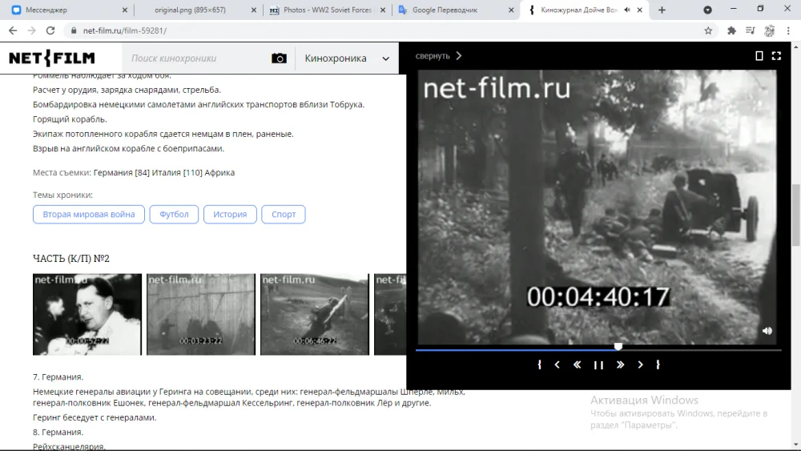Close the Google Переводчик tab
Screen dimensions: 801x451
(x=511, y=10)
